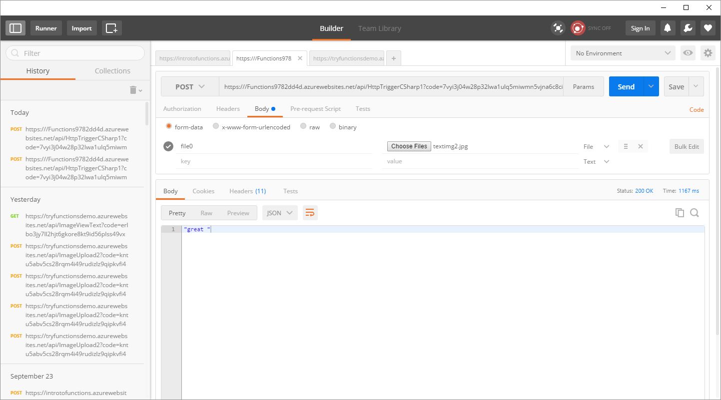Toggle line wrap in response viewer
The image size is (721, 400).
[310, 213]
